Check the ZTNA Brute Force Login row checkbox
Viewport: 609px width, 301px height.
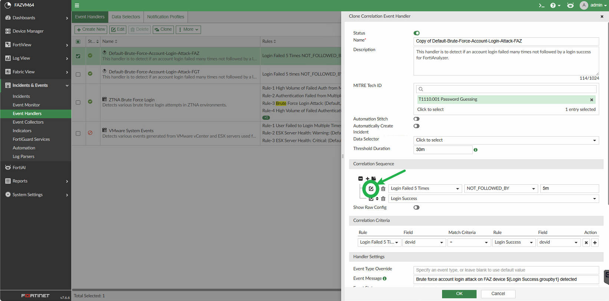click(x=78, y=102)
